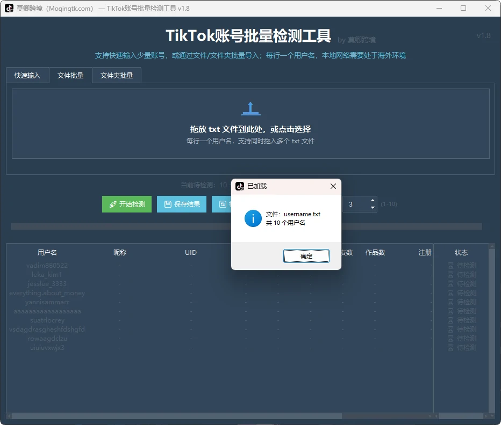
Task: Start detection with 开始检测 button
Action: coord(127,204)
